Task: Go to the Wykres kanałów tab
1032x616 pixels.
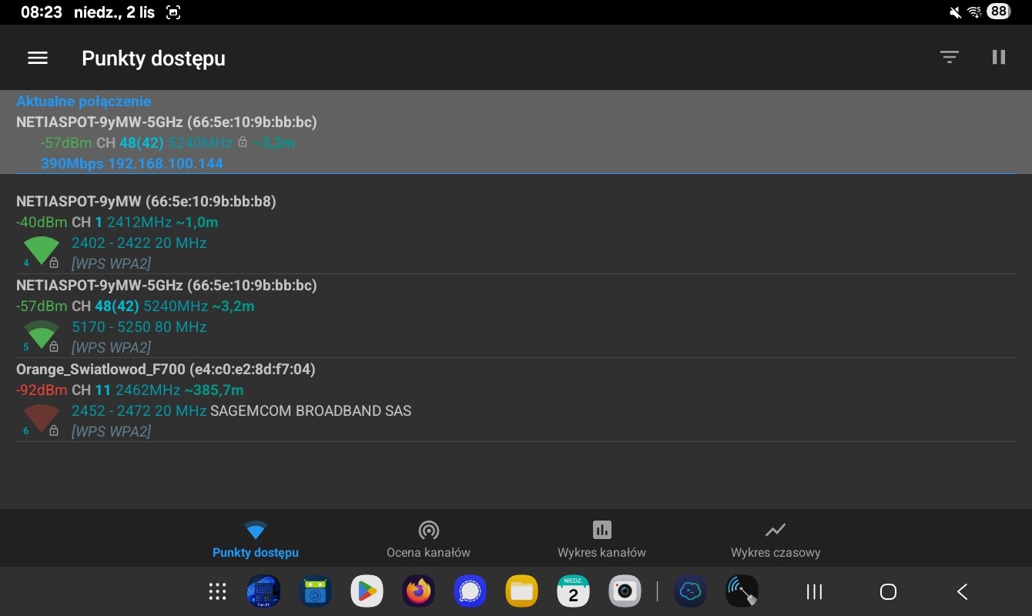Action: pos(601,539)
